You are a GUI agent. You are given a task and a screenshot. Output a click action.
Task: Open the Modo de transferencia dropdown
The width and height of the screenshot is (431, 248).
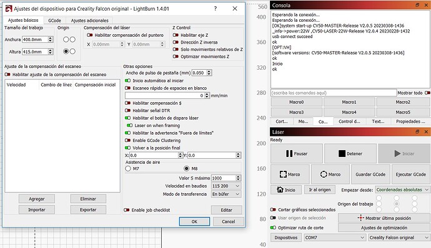226,194
